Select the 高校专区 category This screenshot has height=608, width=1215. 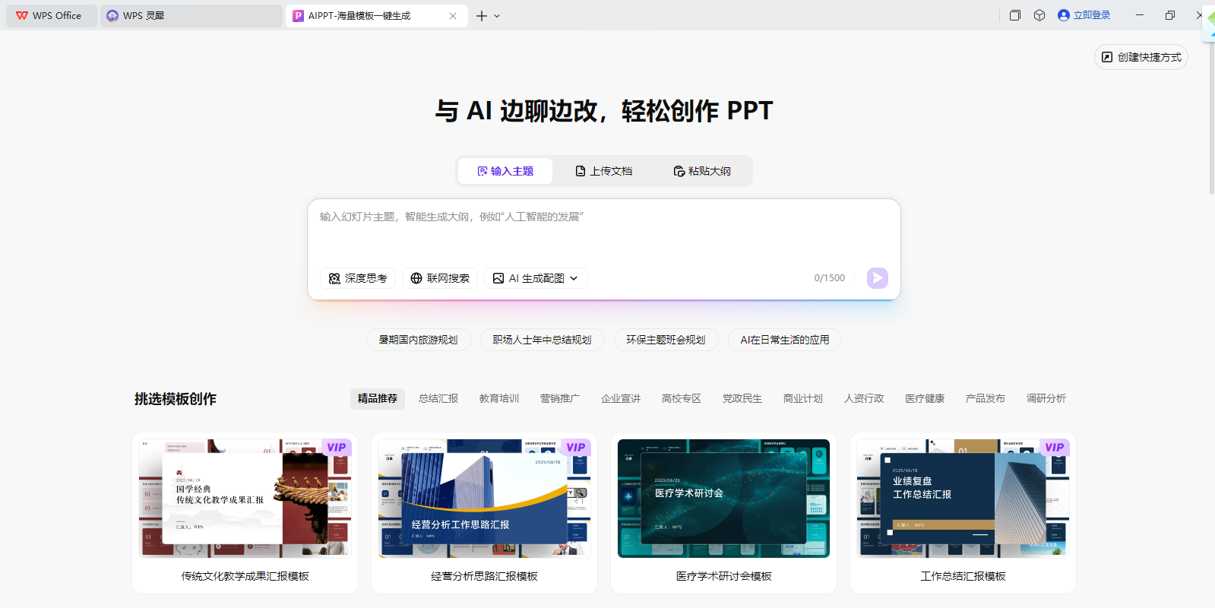pyautogui.click(x=682, y=398)
